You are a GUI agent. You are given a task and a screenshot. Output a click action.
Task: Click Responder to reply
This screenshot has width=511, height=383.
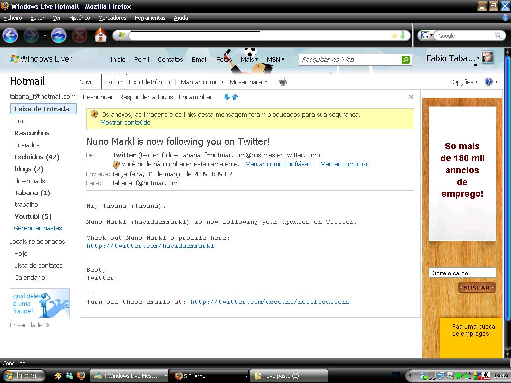coord(98,97)
